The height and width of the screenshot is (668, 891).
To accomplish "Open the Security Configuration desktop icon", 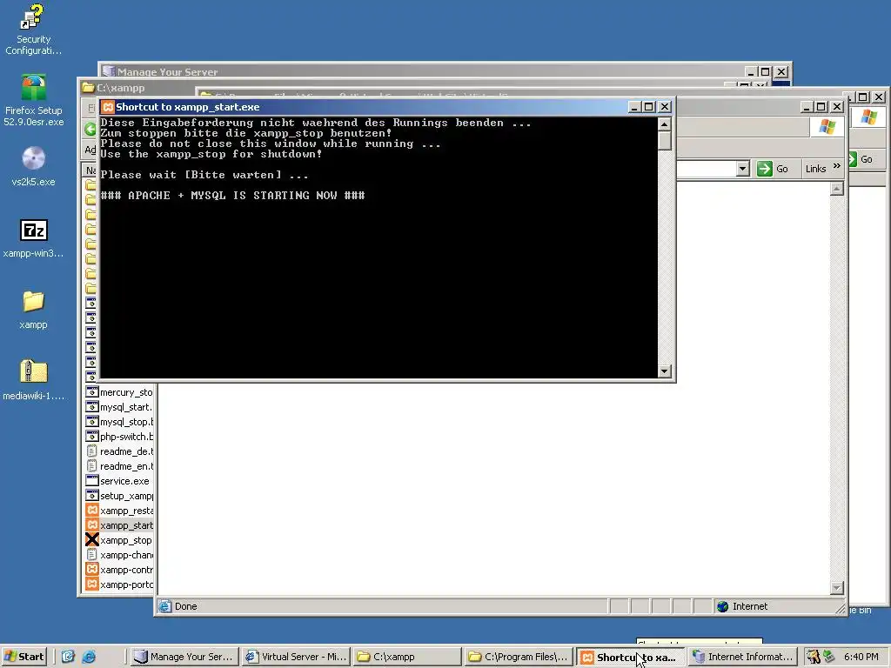I will pos(33,30).
